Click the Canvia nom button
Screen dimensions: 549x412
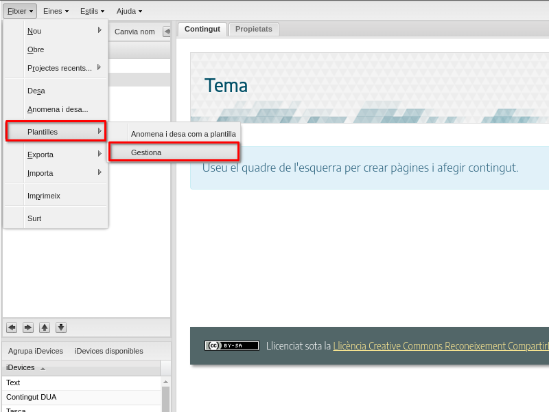[132, 31]
